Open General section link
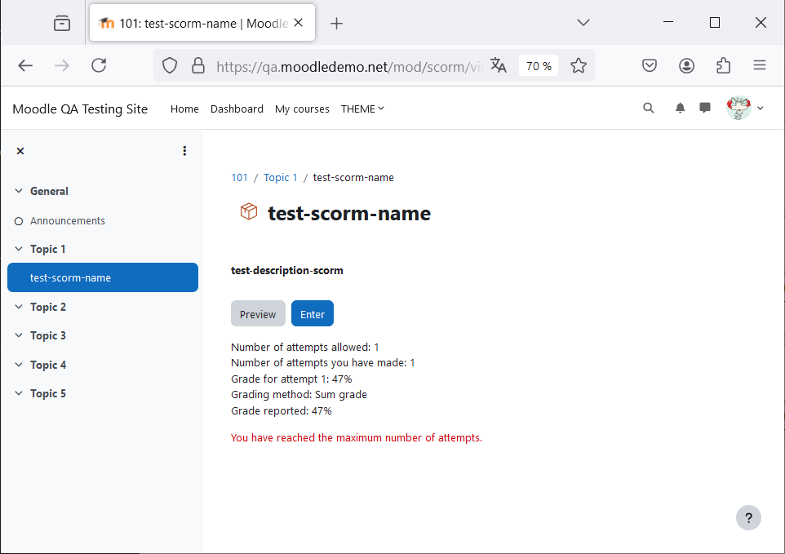 pos(49,191)
